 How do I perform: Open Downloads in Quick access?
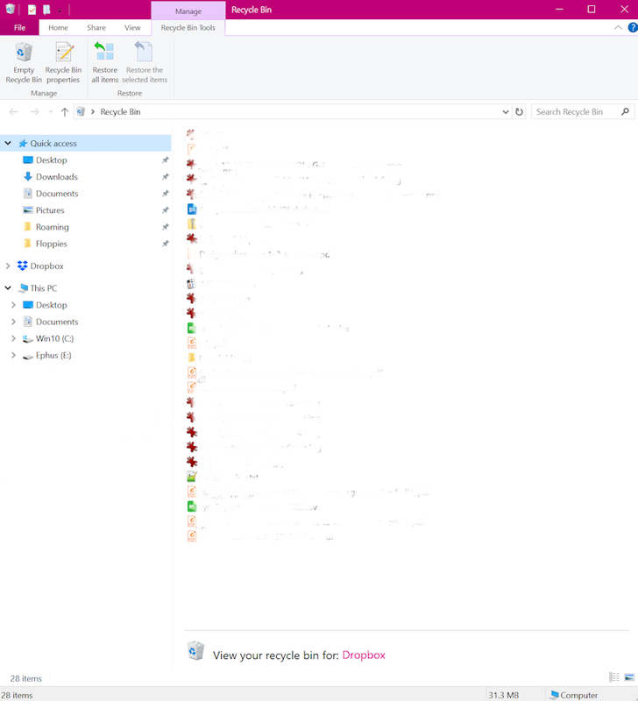point(57,177)
